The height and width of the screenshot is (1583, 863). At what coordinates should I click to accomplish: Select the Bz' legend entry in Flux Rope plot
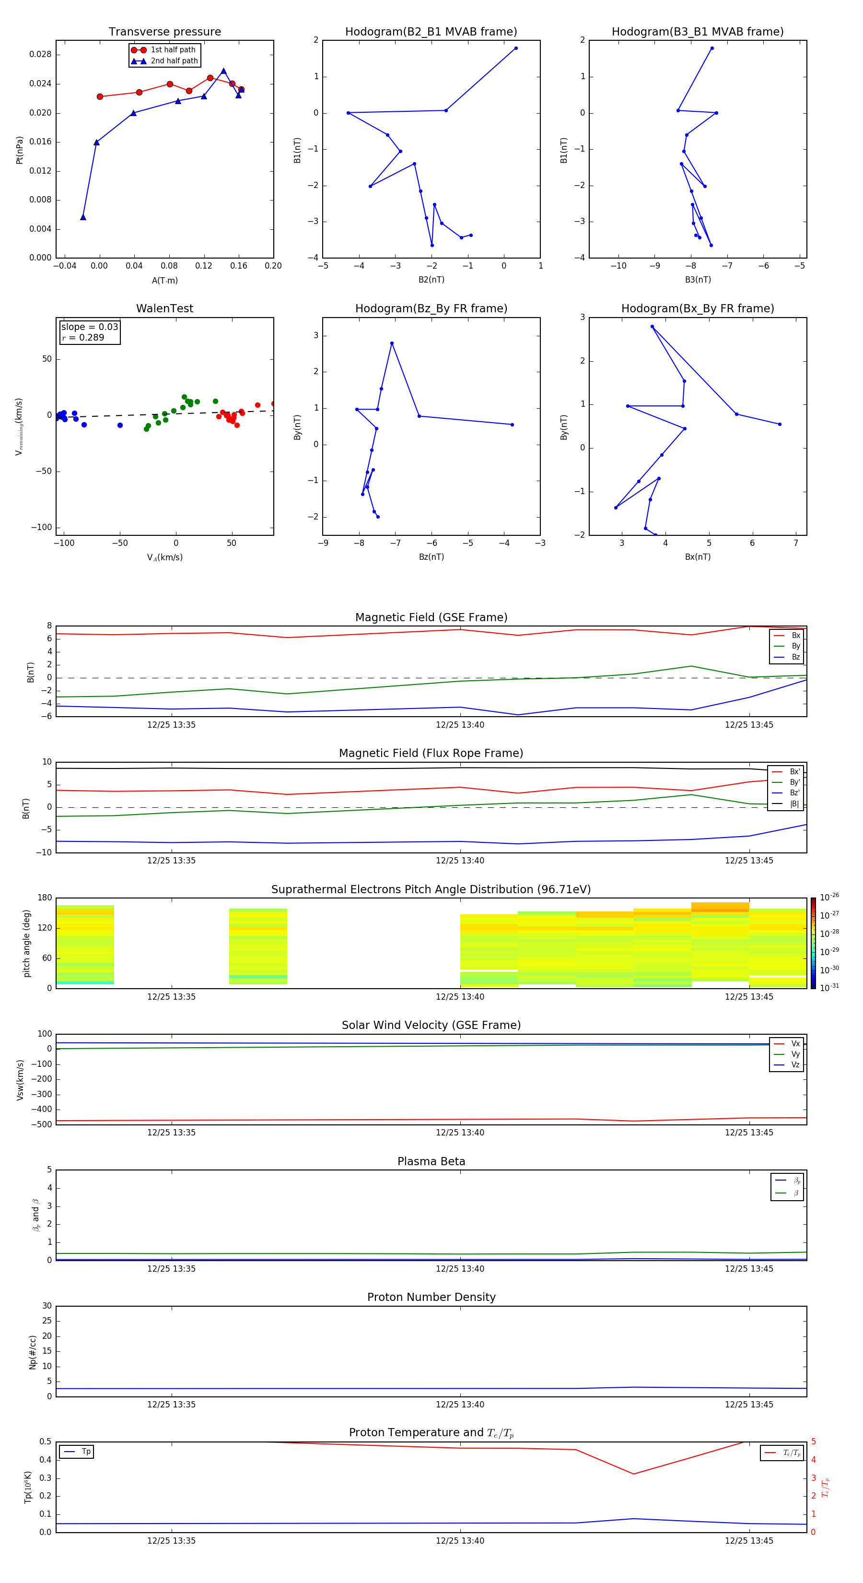[786, 793]
